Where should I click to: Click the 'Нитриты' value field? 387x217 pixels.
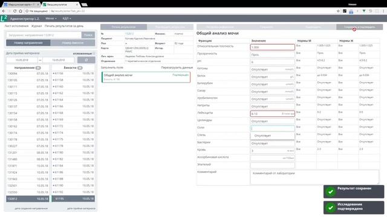pos(273,106)
